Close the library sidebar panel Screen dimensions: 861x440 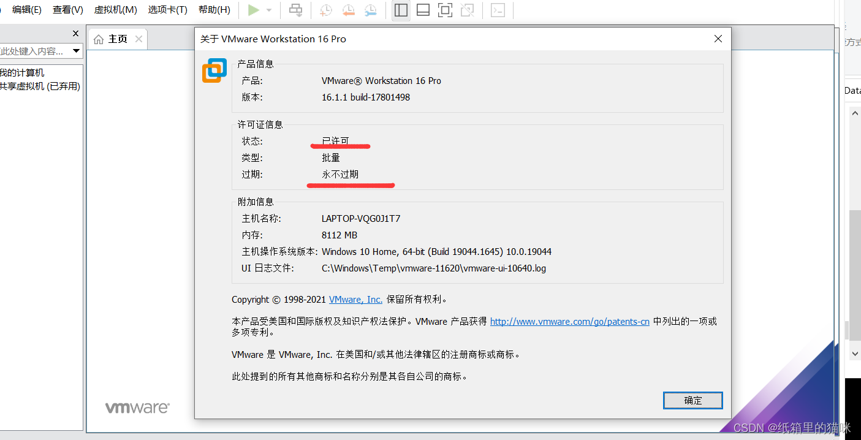(75, 34)
